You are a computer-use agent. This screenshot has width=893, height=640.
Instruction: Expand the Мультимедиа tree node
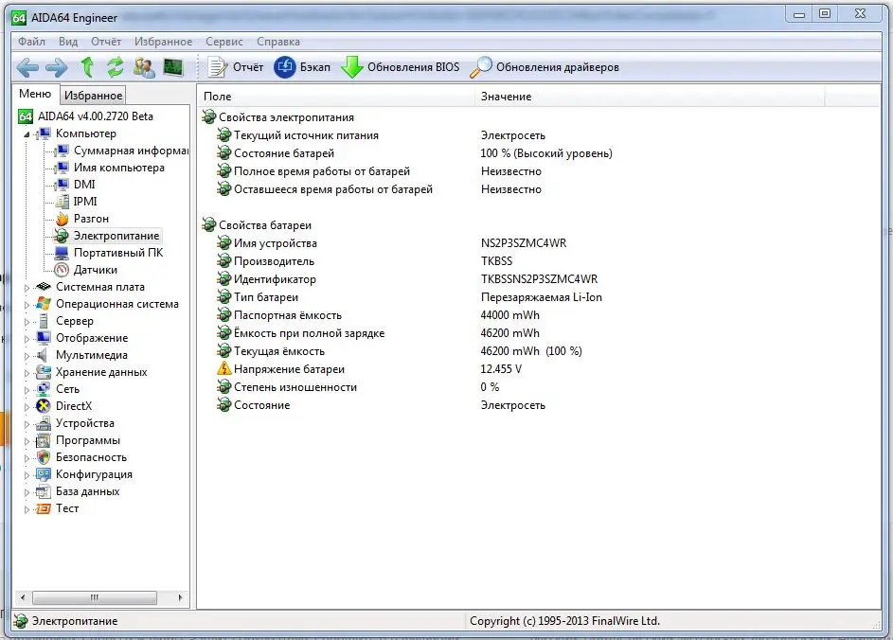pos(27,356)
